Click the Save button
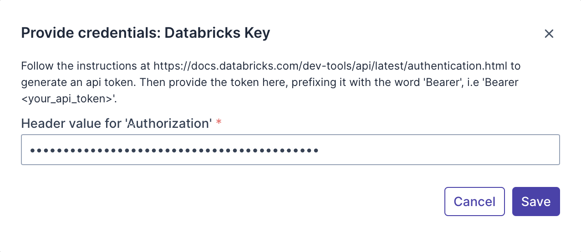The width and height of the screenshot is (581, 252). (x=536, y=202)
